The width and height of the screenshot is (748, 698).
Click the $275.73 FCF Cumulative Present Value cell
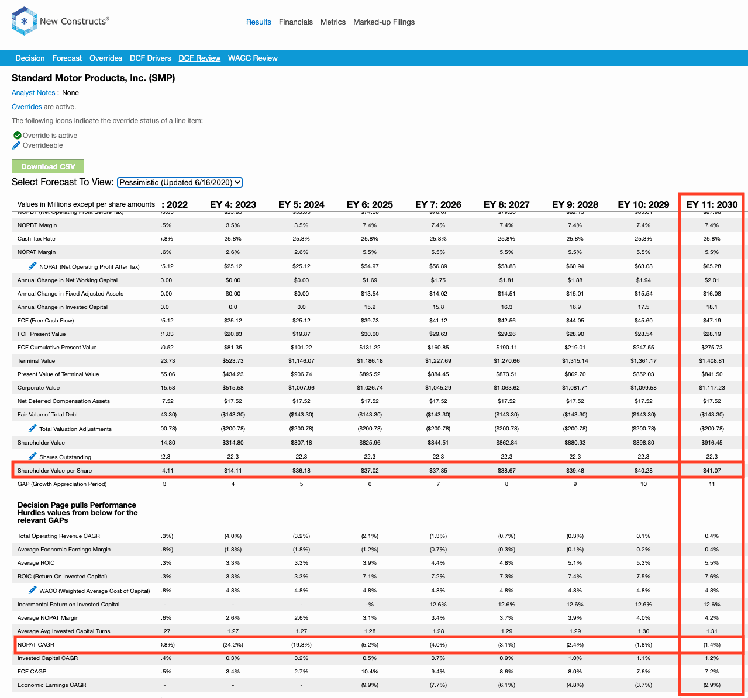pyautogui.click(x=712, y=348)
